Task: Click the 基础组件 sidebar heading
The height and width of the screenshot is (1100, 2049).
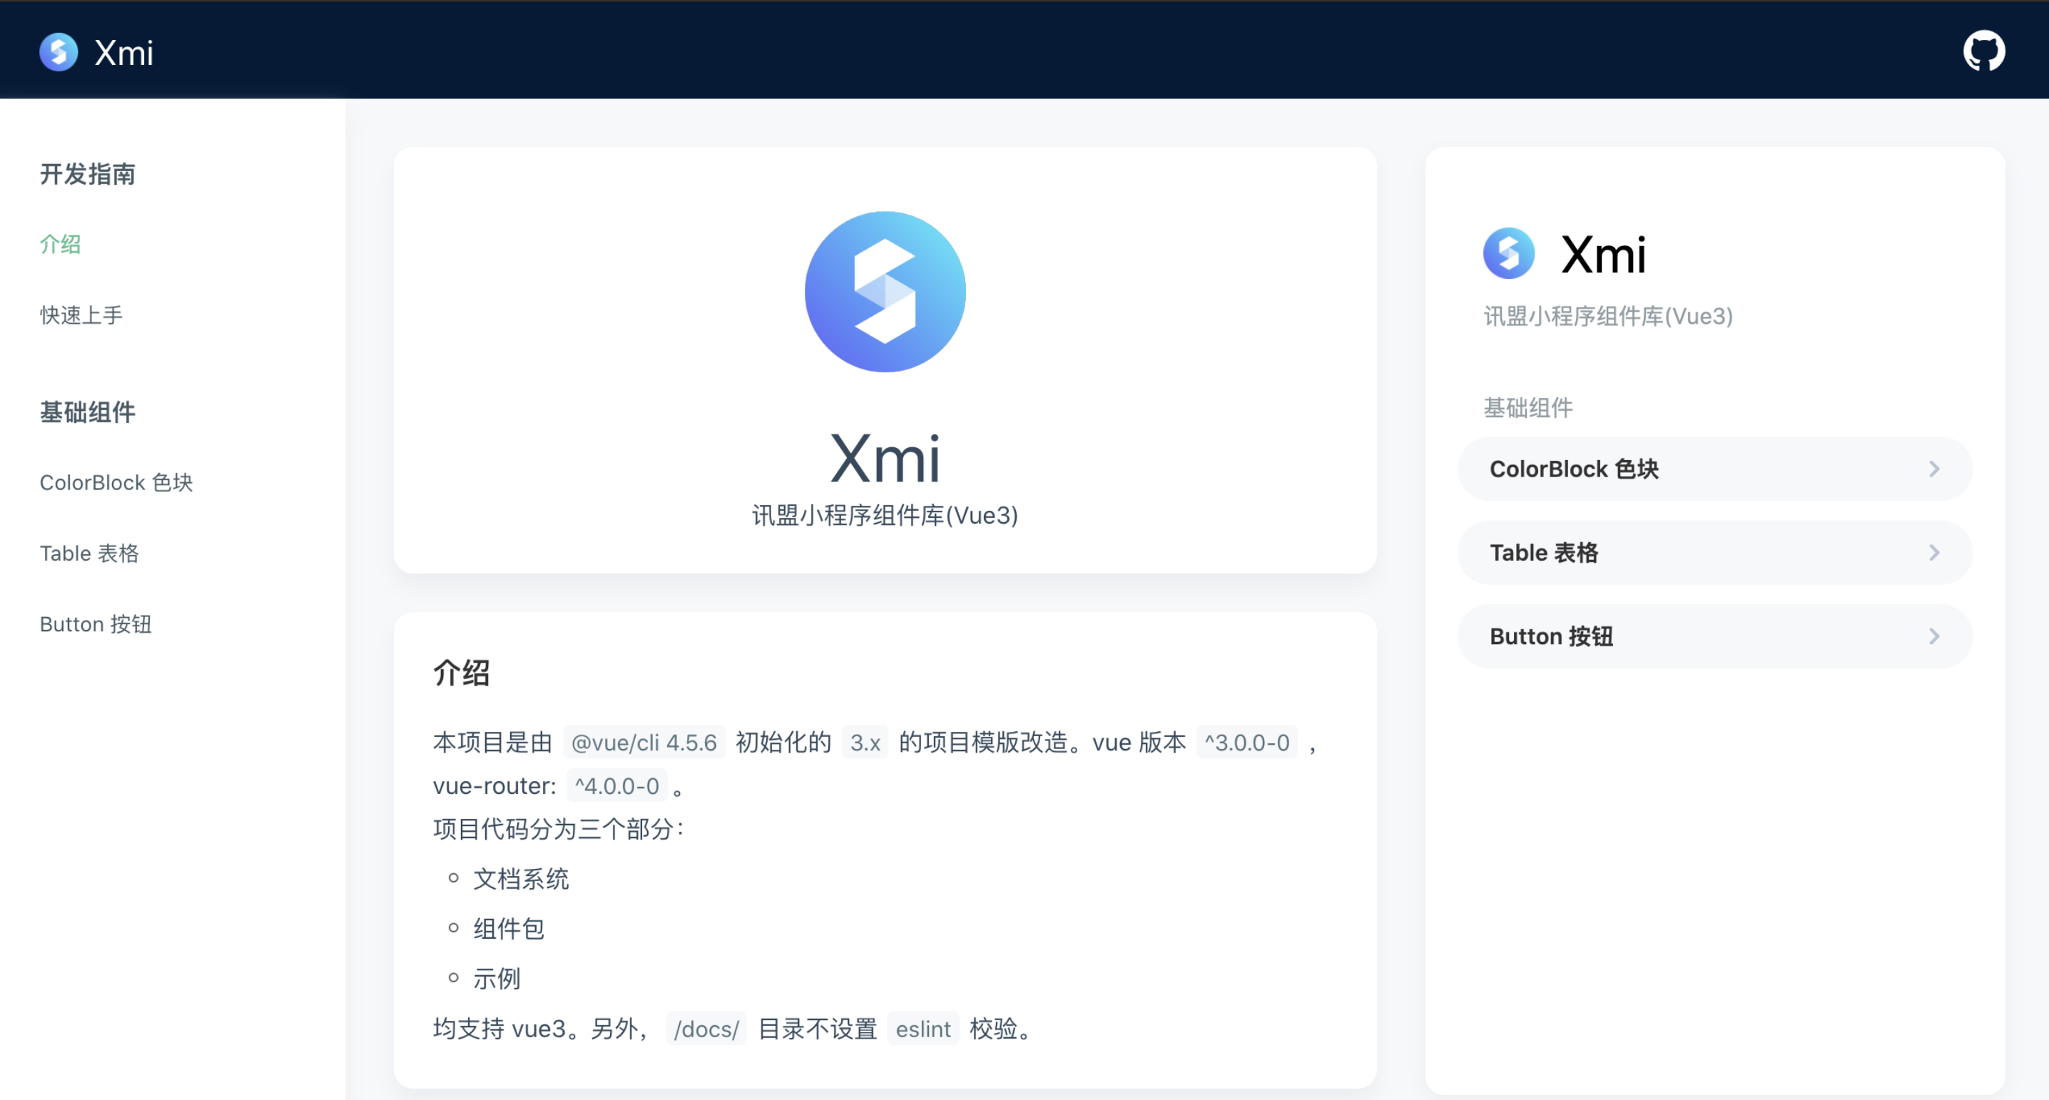Action: click(x=88, y=412)
